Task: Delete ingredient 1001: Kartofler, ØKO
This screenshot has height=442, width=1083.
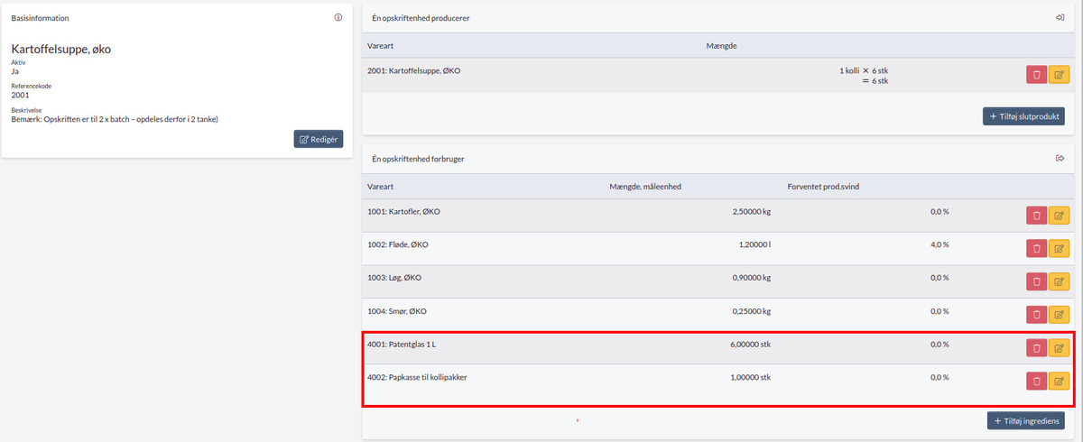Action: (1036, 216)
